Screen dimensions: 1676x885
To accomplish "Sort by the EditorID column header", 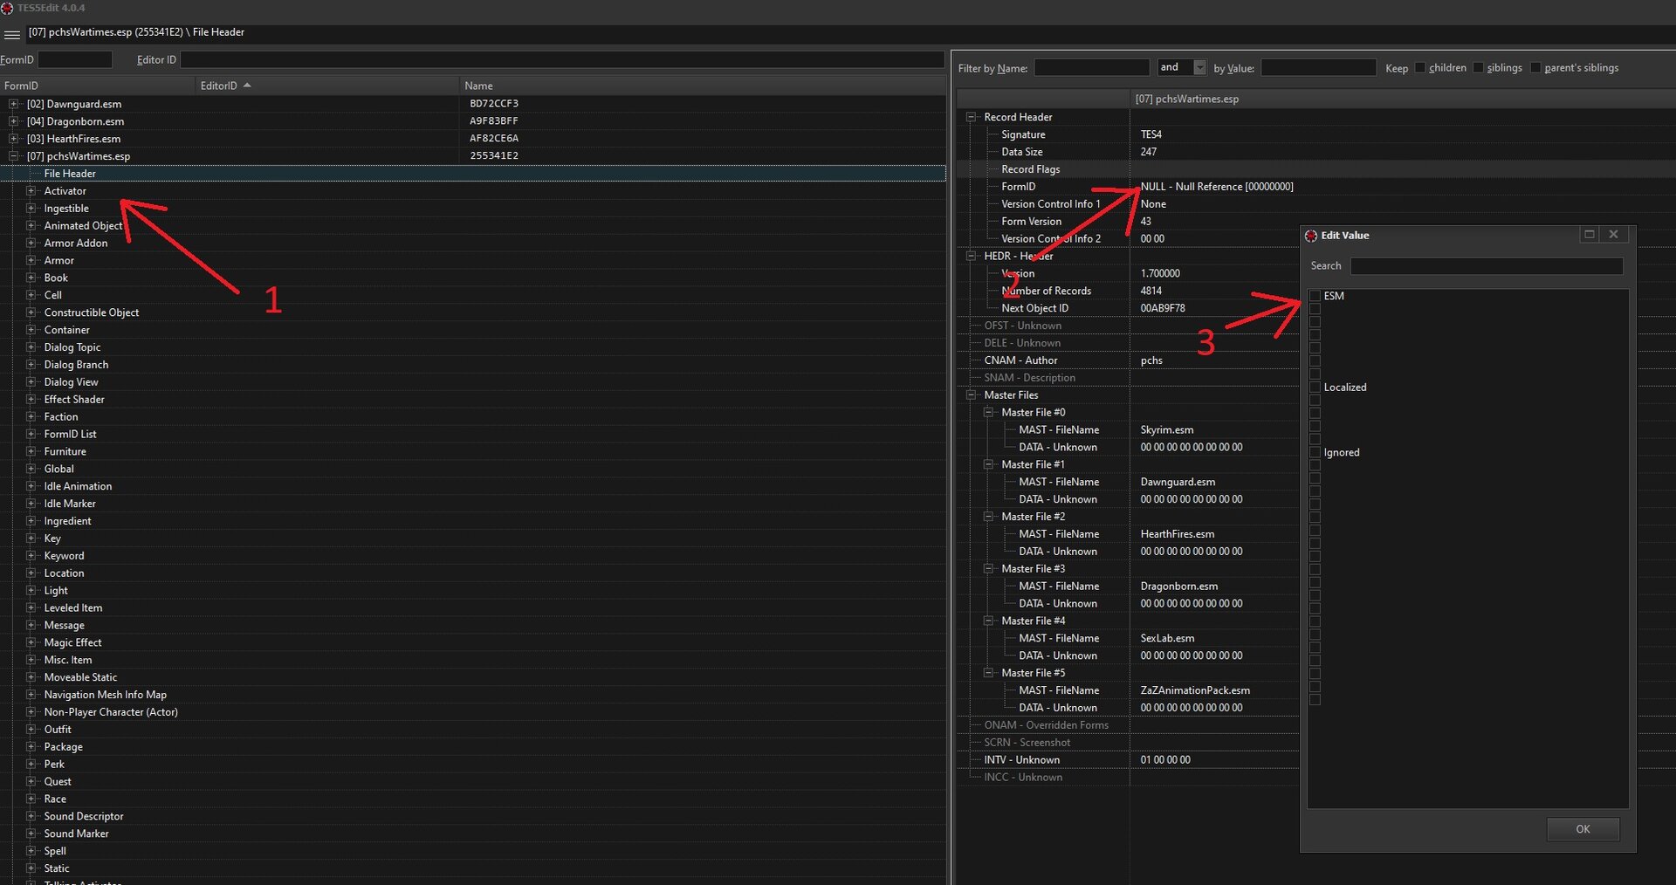I will pos(327,86).
